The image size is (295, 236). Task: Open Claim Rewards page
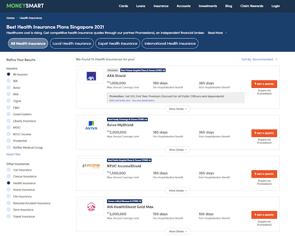click(x=252, y=6)
